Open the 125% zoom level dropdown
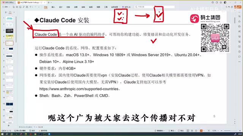The height and width of the screenshot is (136, 243). tap(215, 131)
